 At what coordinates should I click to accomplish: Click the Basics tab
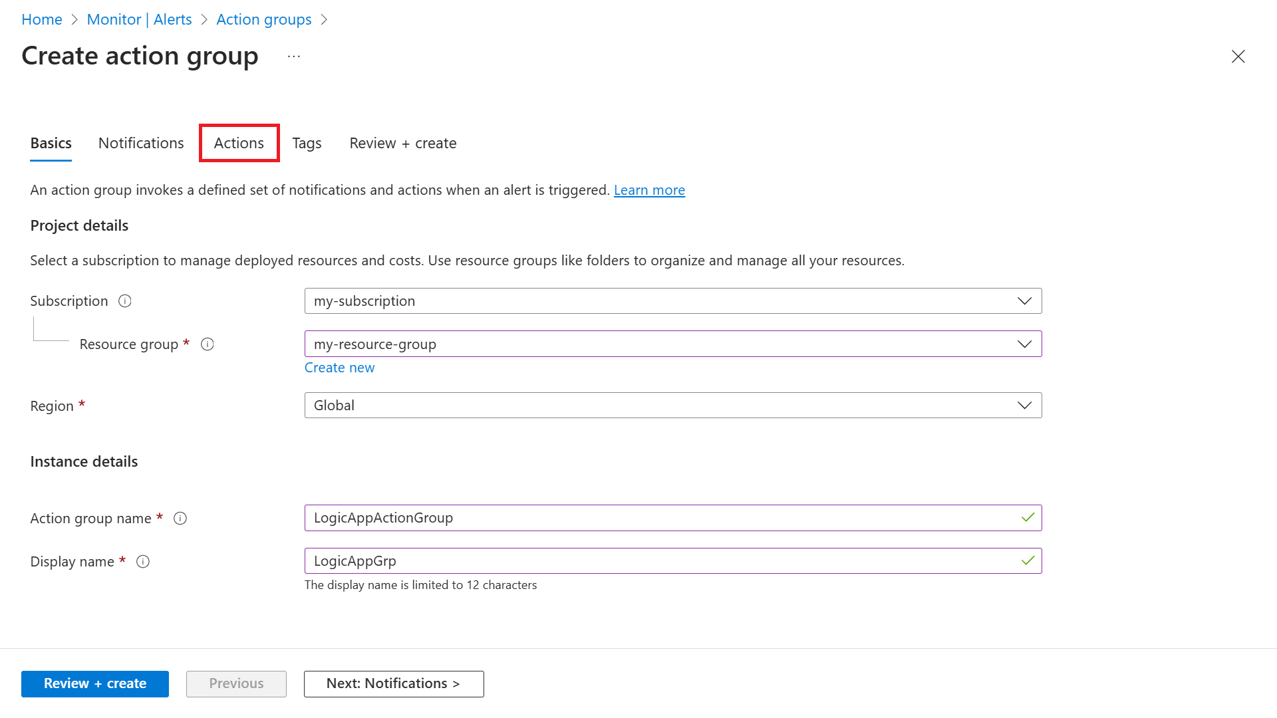(x=50, y=142)
